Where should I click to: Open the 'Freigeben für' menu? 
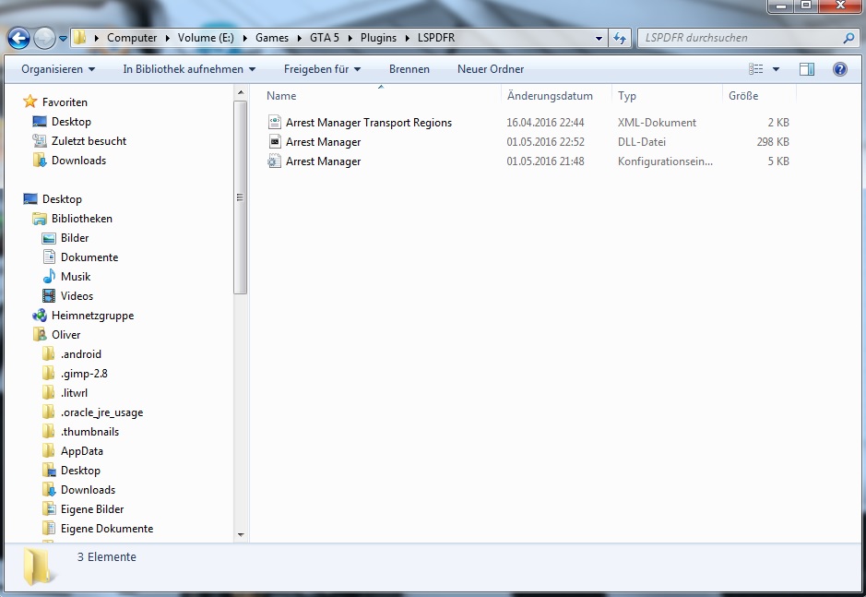pos(322,69)
